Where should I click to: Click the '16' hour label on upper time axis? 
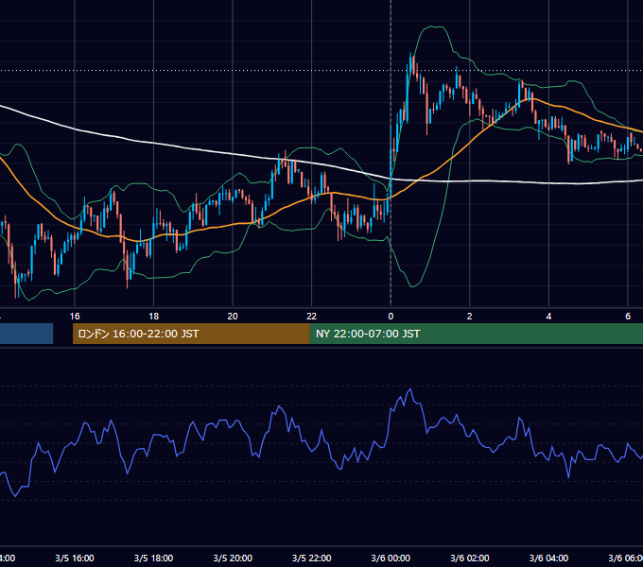tap(75, 317)
